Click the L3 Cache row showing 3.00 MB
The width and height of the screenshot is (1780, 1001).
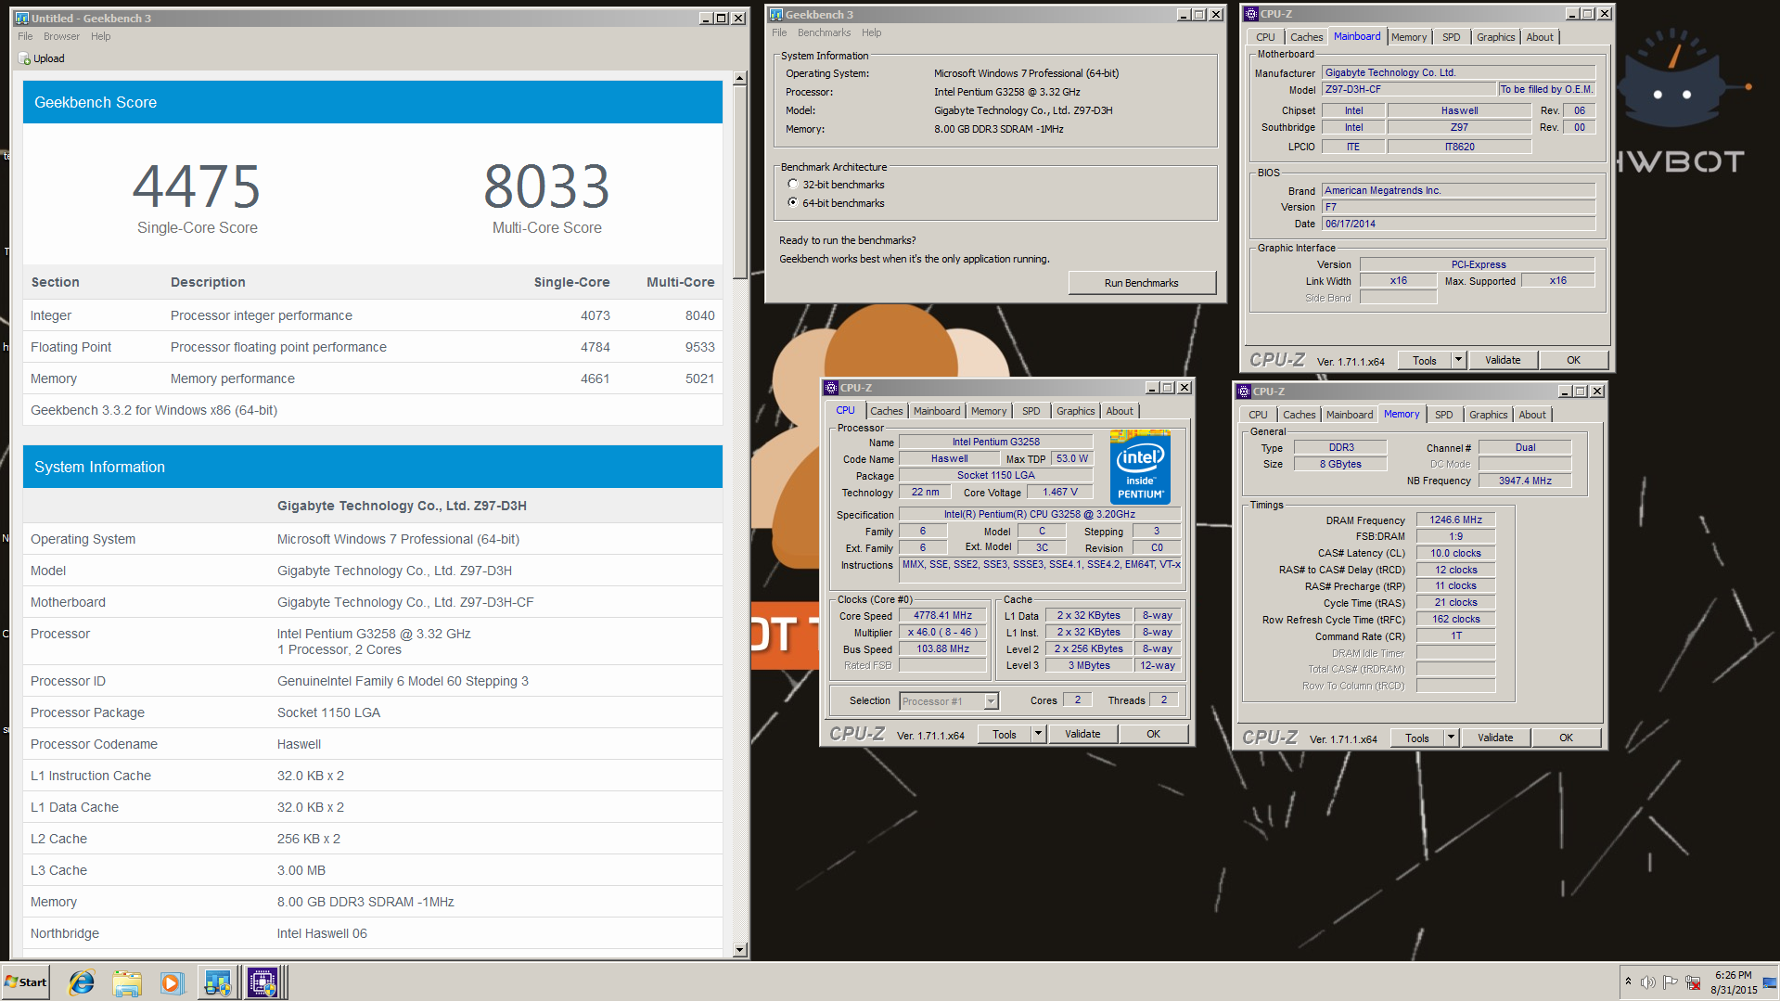point(372,870)
